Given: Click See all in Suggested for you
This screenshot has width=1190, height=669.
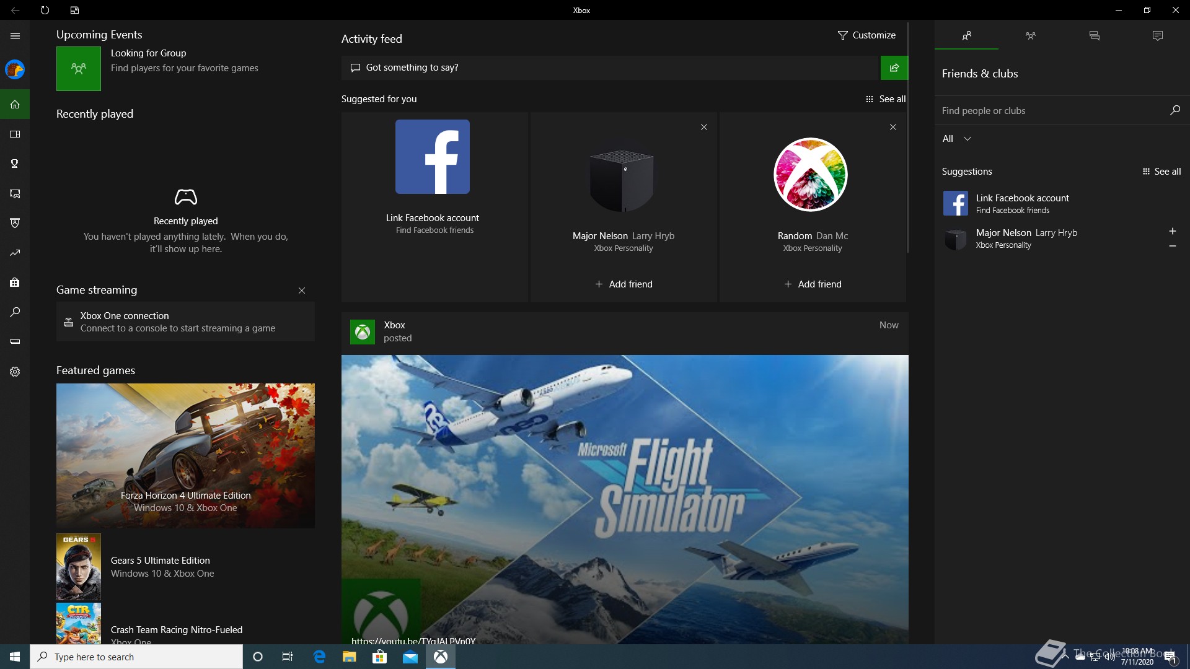Looking at the screenshot, I should click(x=886, y=99).
